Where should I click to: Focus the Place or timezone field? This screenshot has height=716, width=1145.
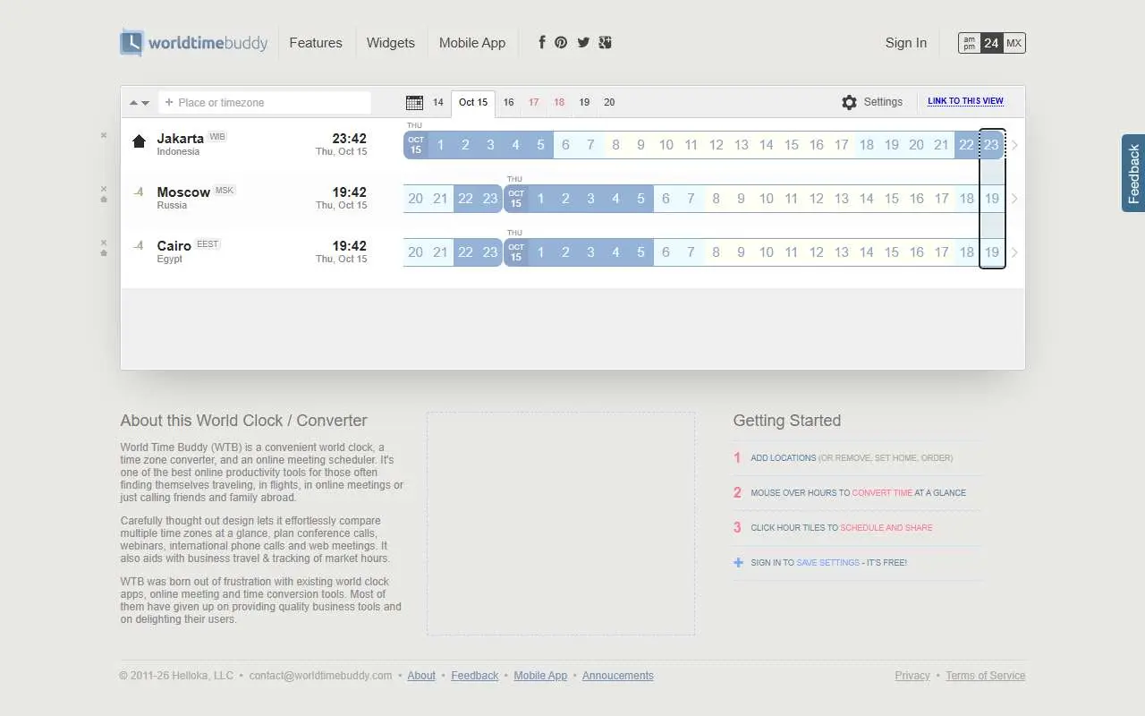click(265, 102)
